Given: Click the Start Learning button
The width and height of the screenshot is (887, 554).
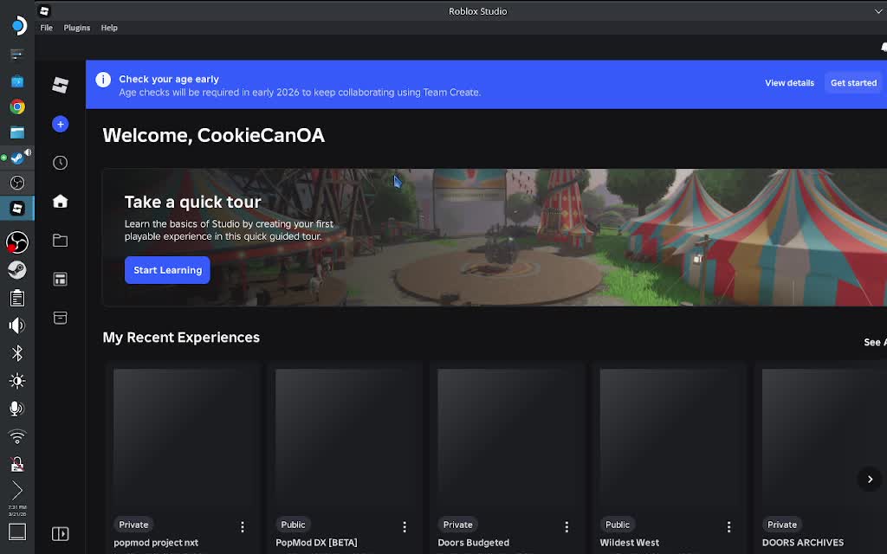Looking at the screenshot, I should pyautogui.click(x=167, y=269).
